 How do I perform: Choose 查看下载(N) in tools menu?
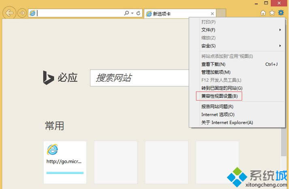pos(213,64)
